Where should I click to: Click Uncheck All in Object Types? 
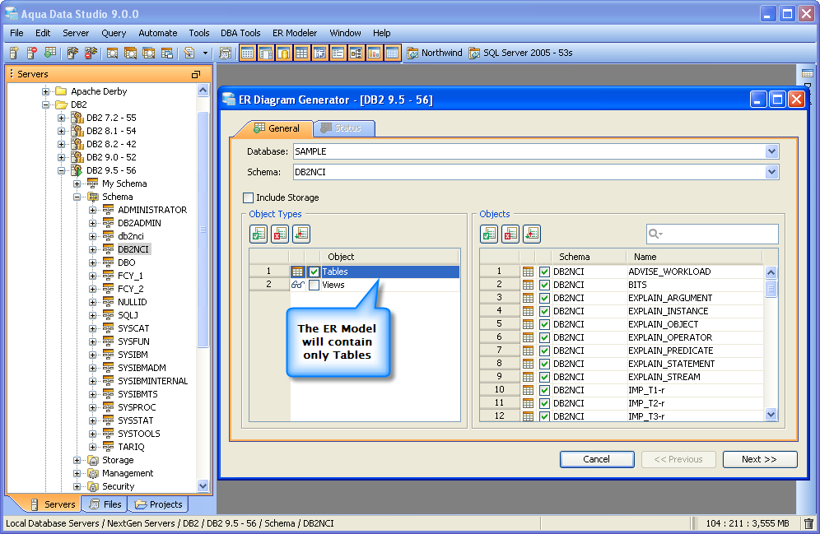tap(280, 234)
